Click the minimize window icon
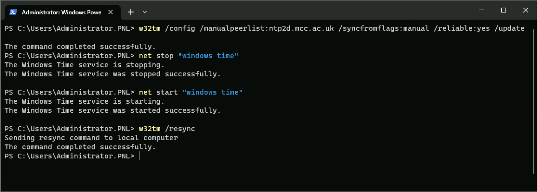Screen dimensions: 537x192 point(481,10)
